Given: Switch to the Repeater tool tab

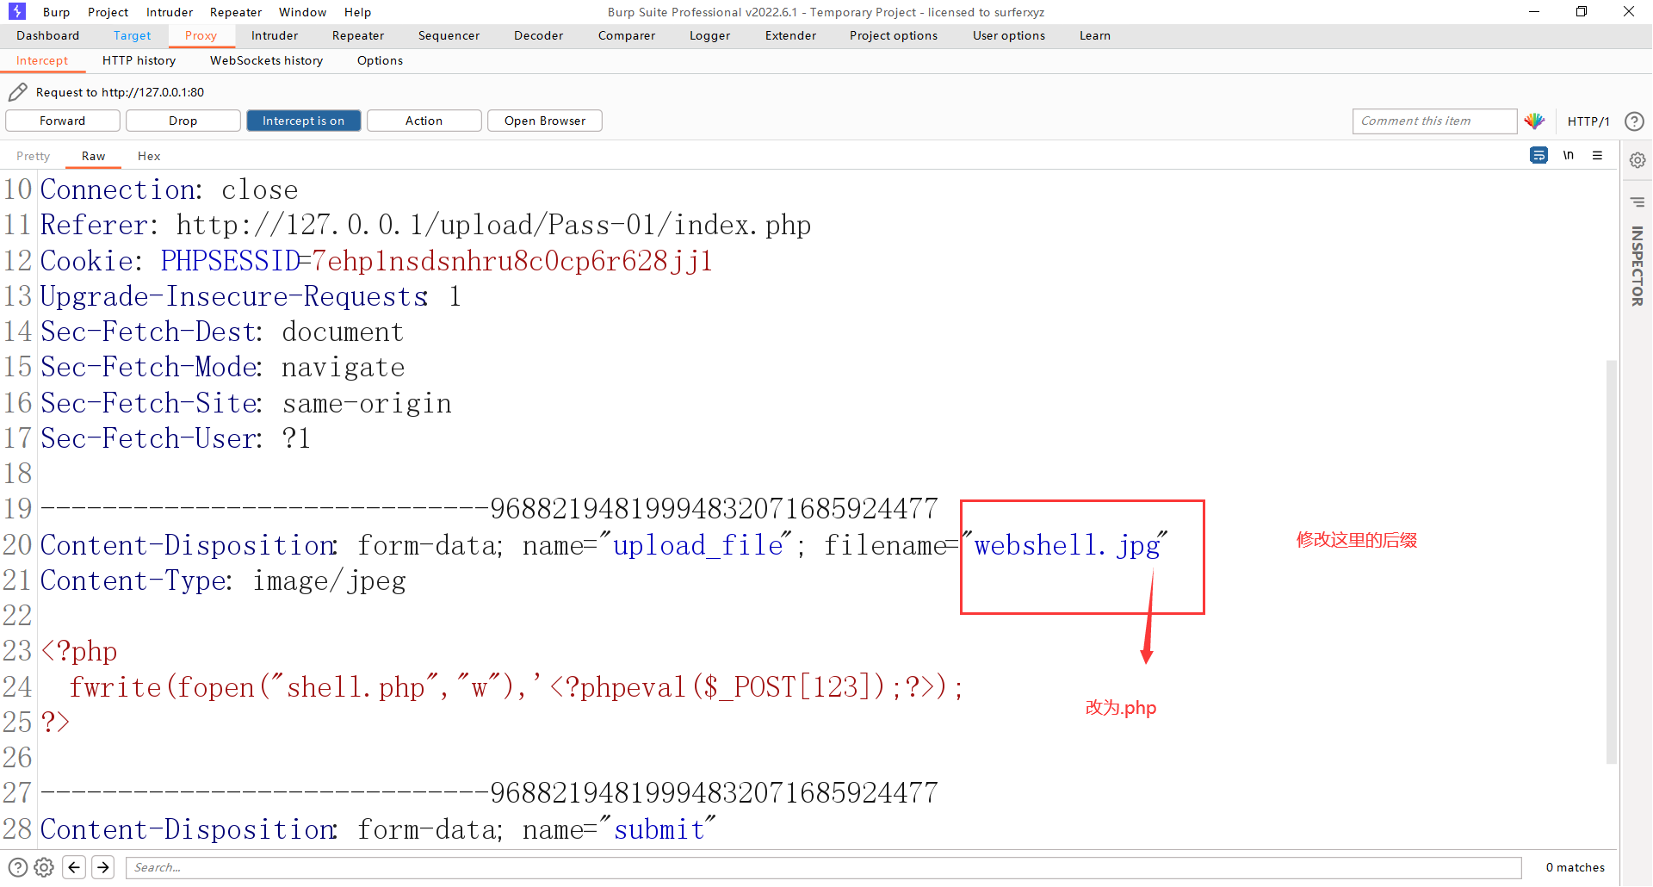Looking at the screenshot, I should (x=358, y=35).
